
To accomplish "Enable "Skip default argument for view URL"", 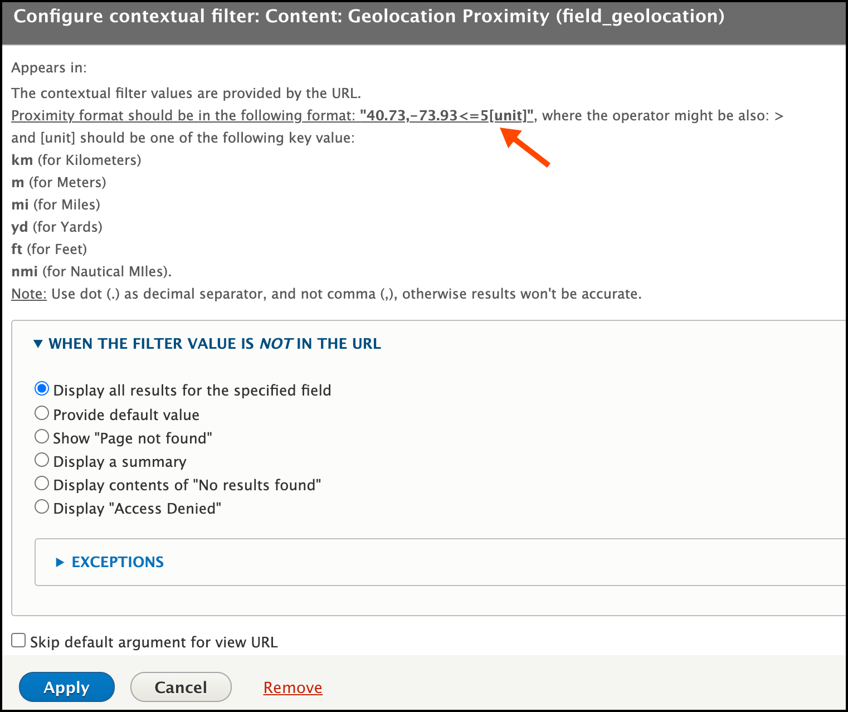I will (18, 640).
